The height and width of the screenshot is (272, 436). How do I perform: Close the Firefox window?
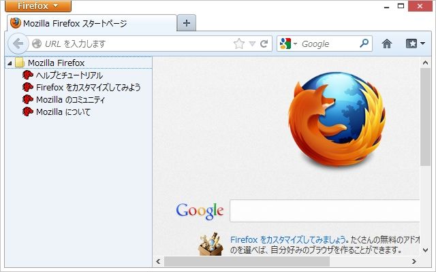coord(420,6)
